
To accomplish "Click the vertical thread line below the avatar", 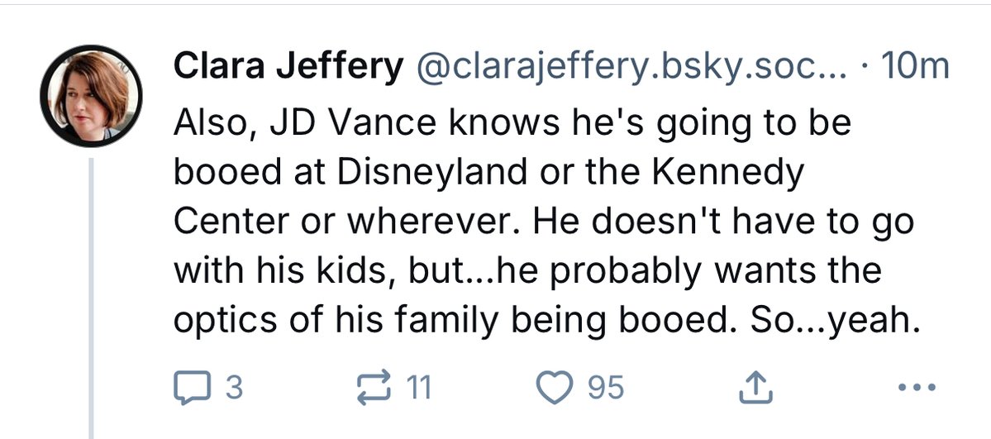I will click(91, 298).
